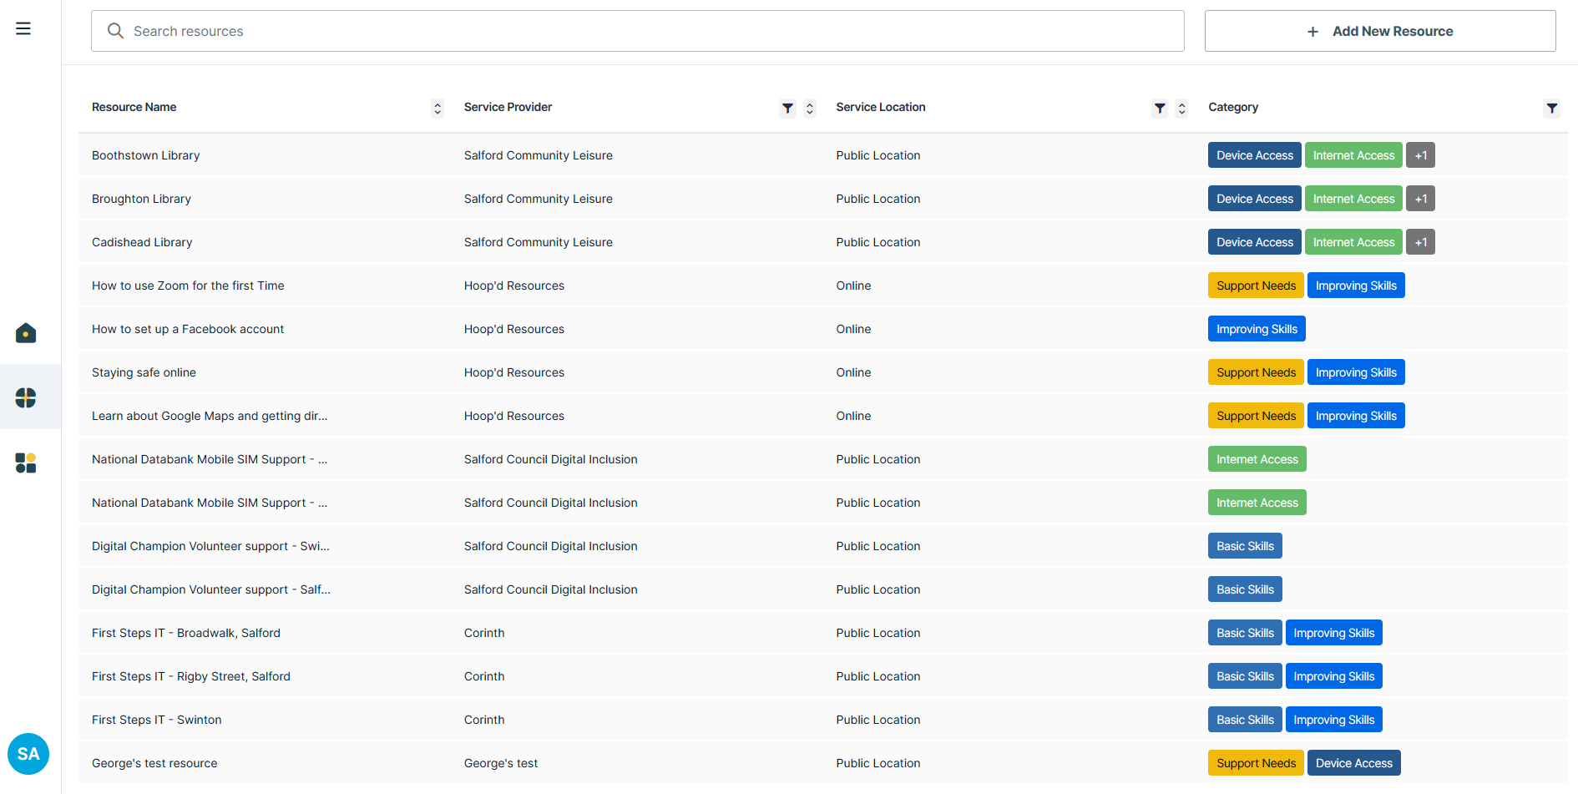
Task: Select the four-quadrant circle sidebar icon
Action: pos(26,397)
